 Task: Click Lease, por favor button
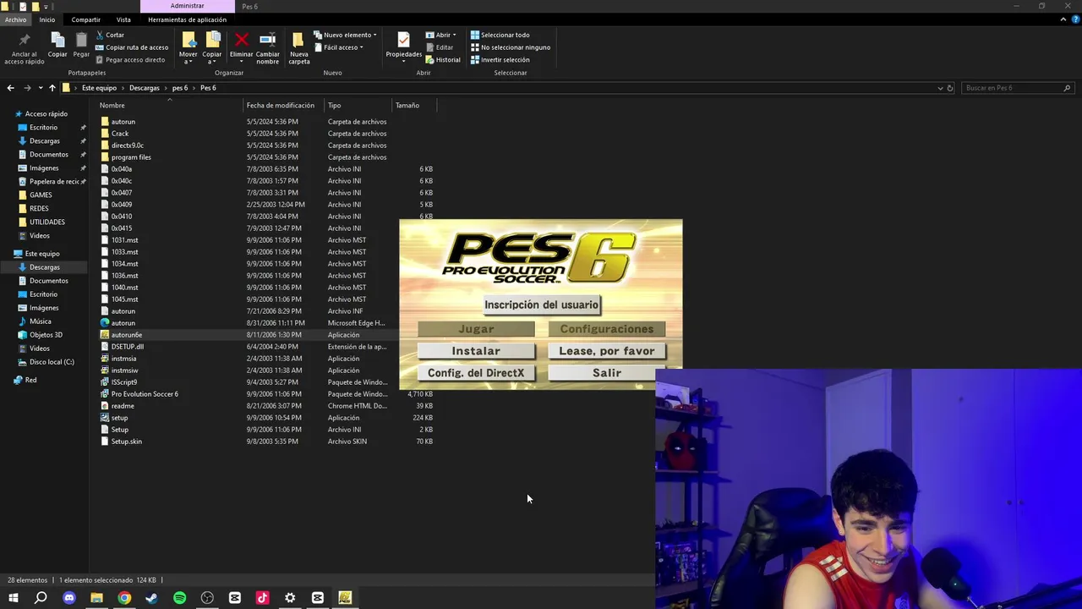click(606, 351)
